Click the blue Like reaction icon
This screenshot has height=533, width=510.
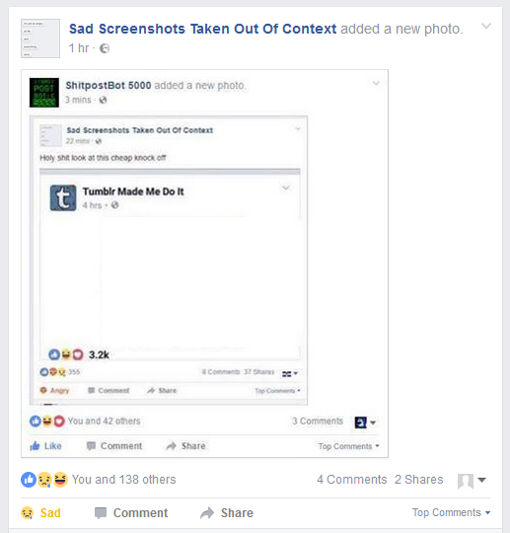29,480
